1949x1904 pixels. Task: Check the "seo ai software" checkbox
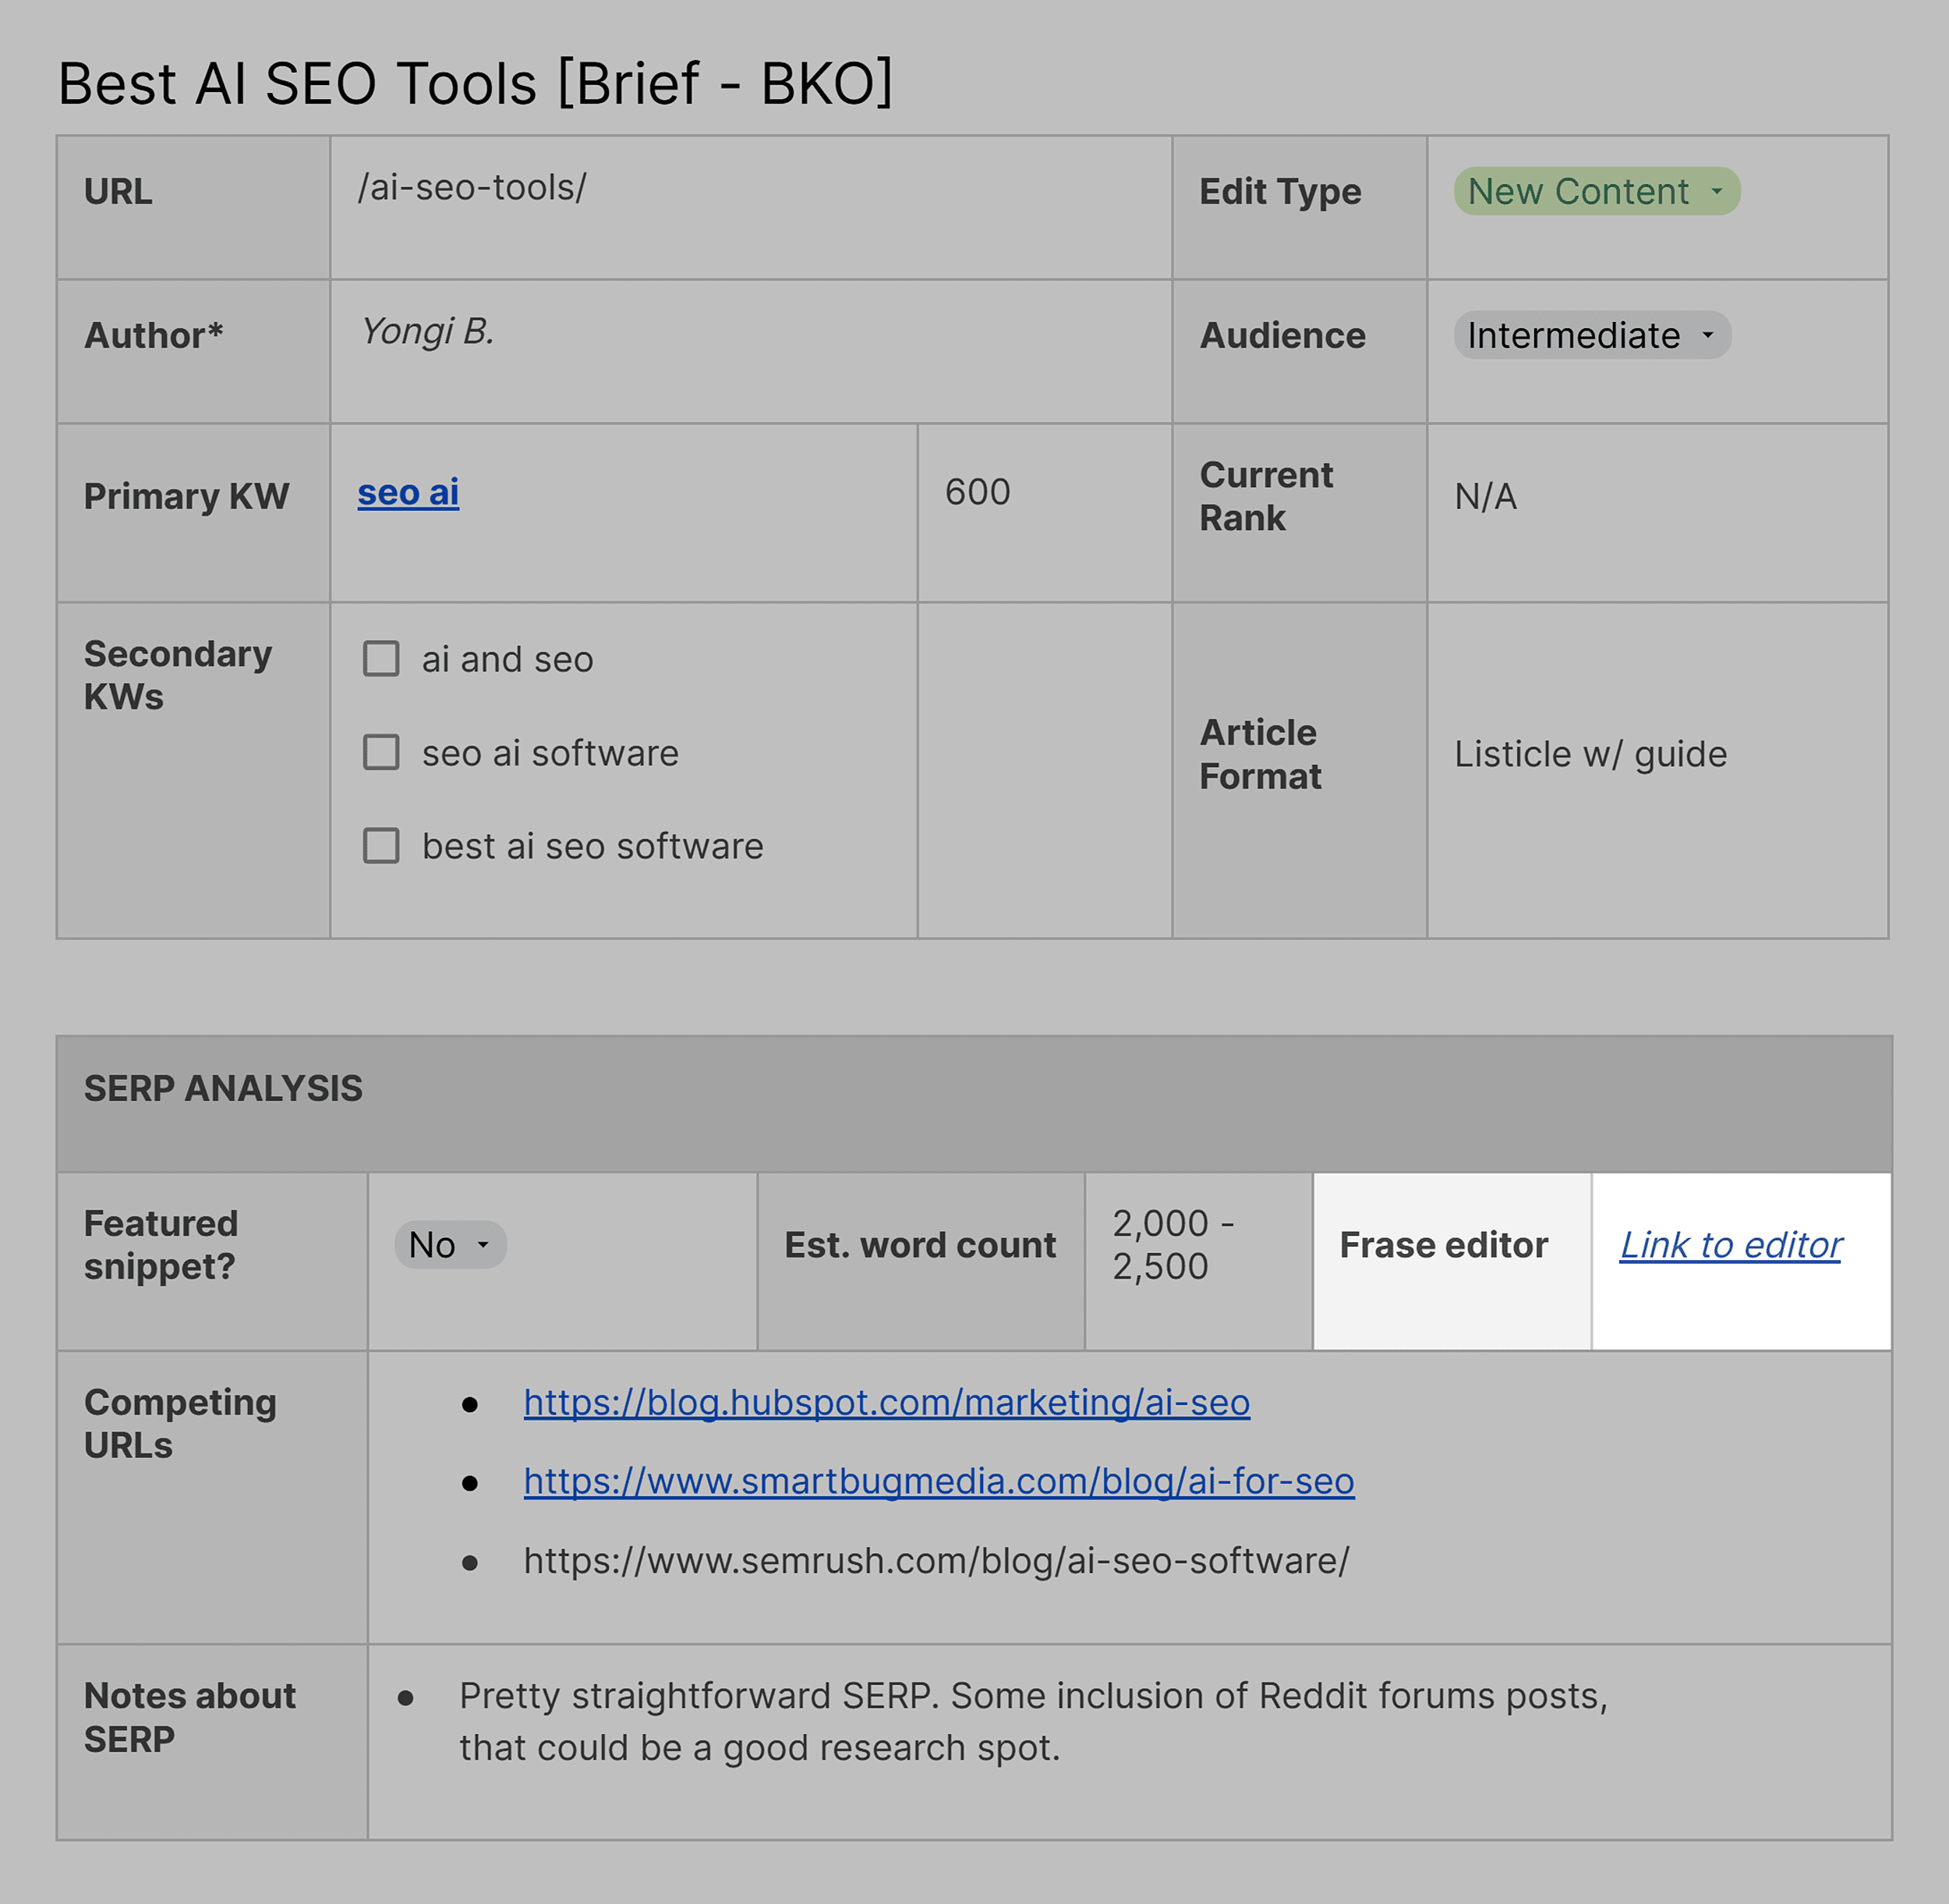[x=381, y=752]
